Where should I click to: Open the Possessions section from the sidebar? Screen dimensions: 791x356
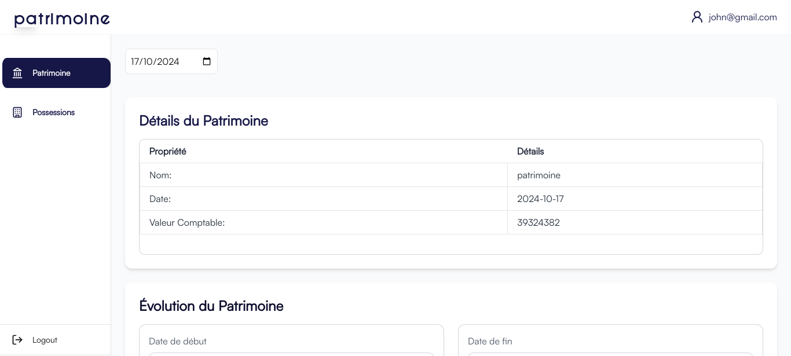pos(53,112)
